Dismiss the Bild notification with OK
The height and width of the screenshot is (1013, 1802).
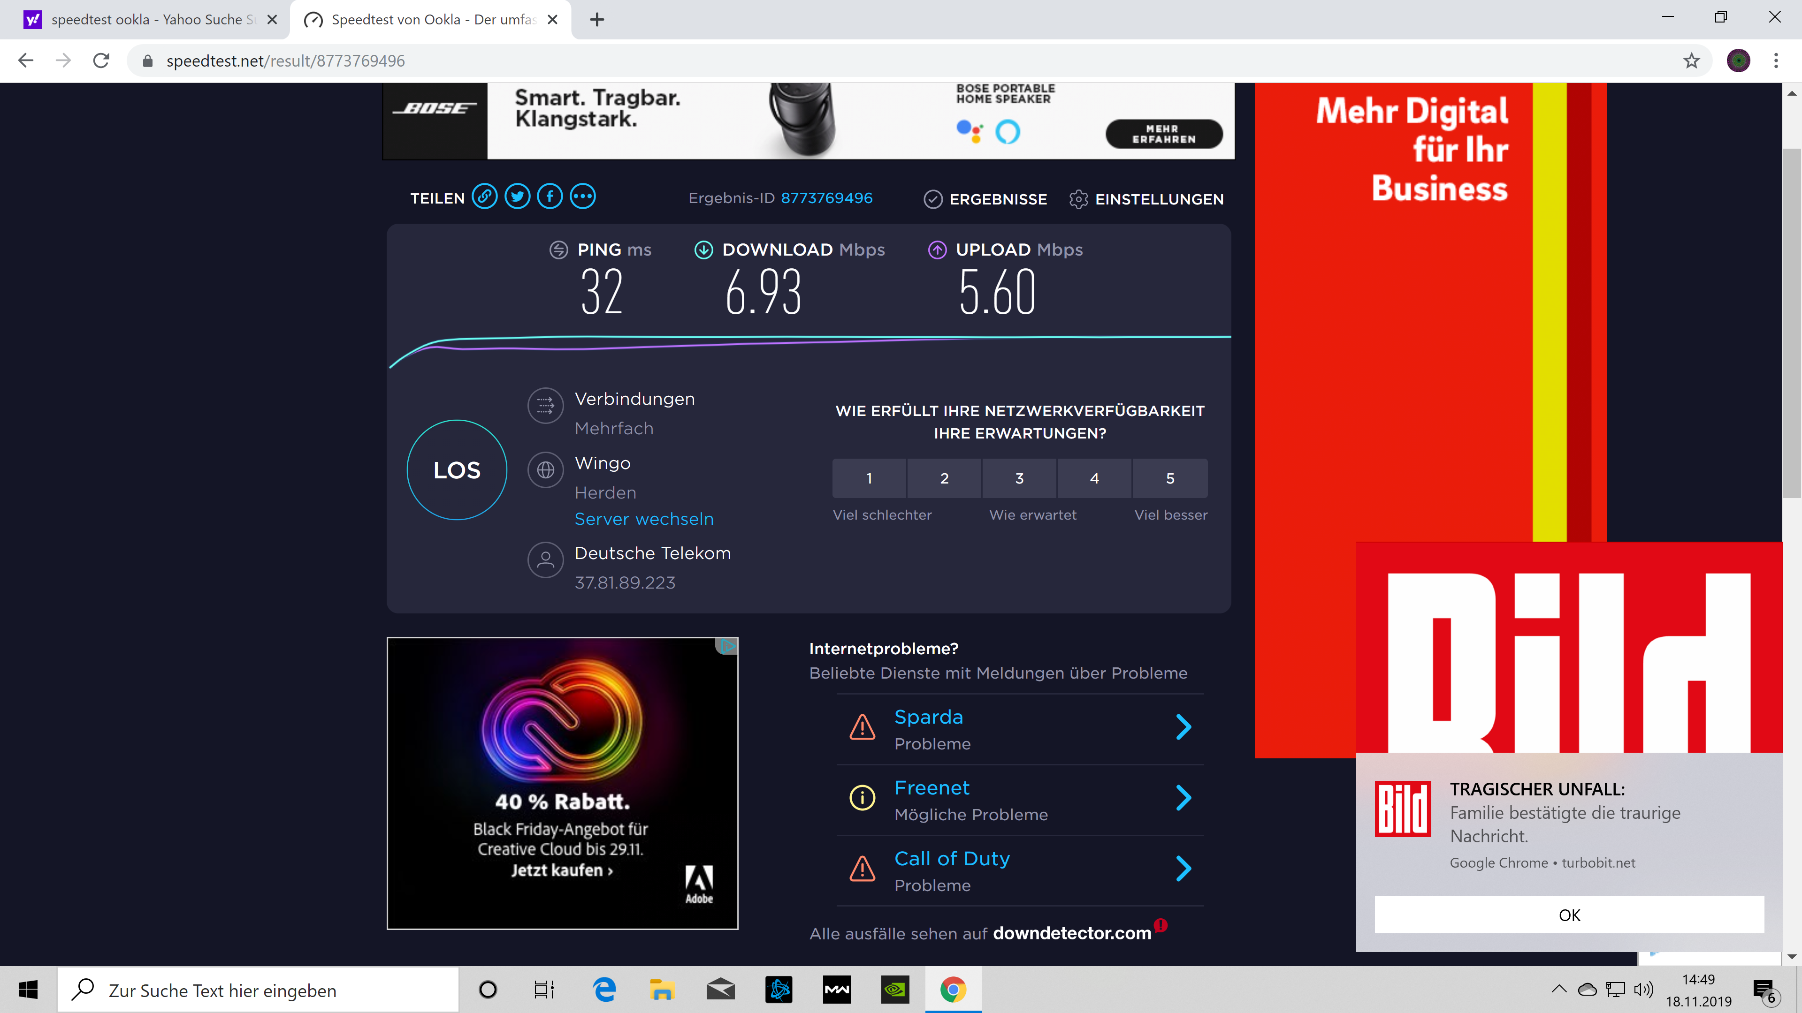tap(1568, 915)
